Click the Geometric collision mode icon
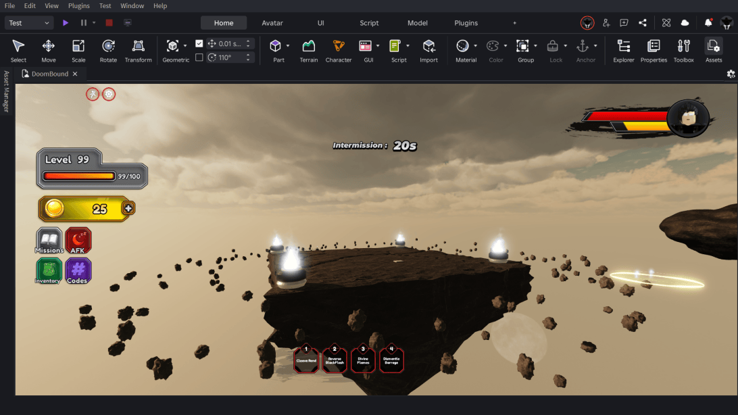738x415 pixels. [172, 46]
